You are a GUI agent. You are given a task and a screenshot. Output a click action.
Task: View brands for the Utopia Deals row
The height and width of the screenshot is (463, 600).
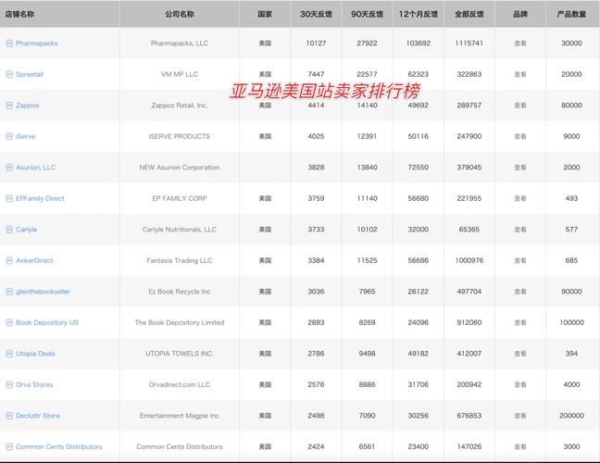[520, 354]
